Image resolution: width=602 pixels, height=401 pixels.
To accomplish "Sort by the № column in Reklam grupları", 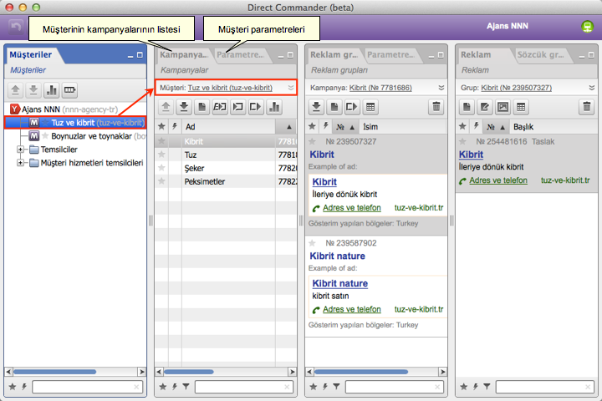I will [x=344, y=127].
